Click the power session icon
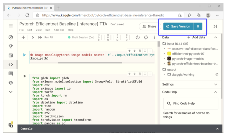Screen dimensions: 227x136 pos(138,38)
